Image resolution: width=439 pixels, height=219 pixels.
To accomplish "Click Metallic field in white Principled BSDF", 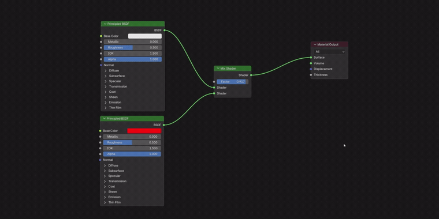I will click(x=133, y=42).
